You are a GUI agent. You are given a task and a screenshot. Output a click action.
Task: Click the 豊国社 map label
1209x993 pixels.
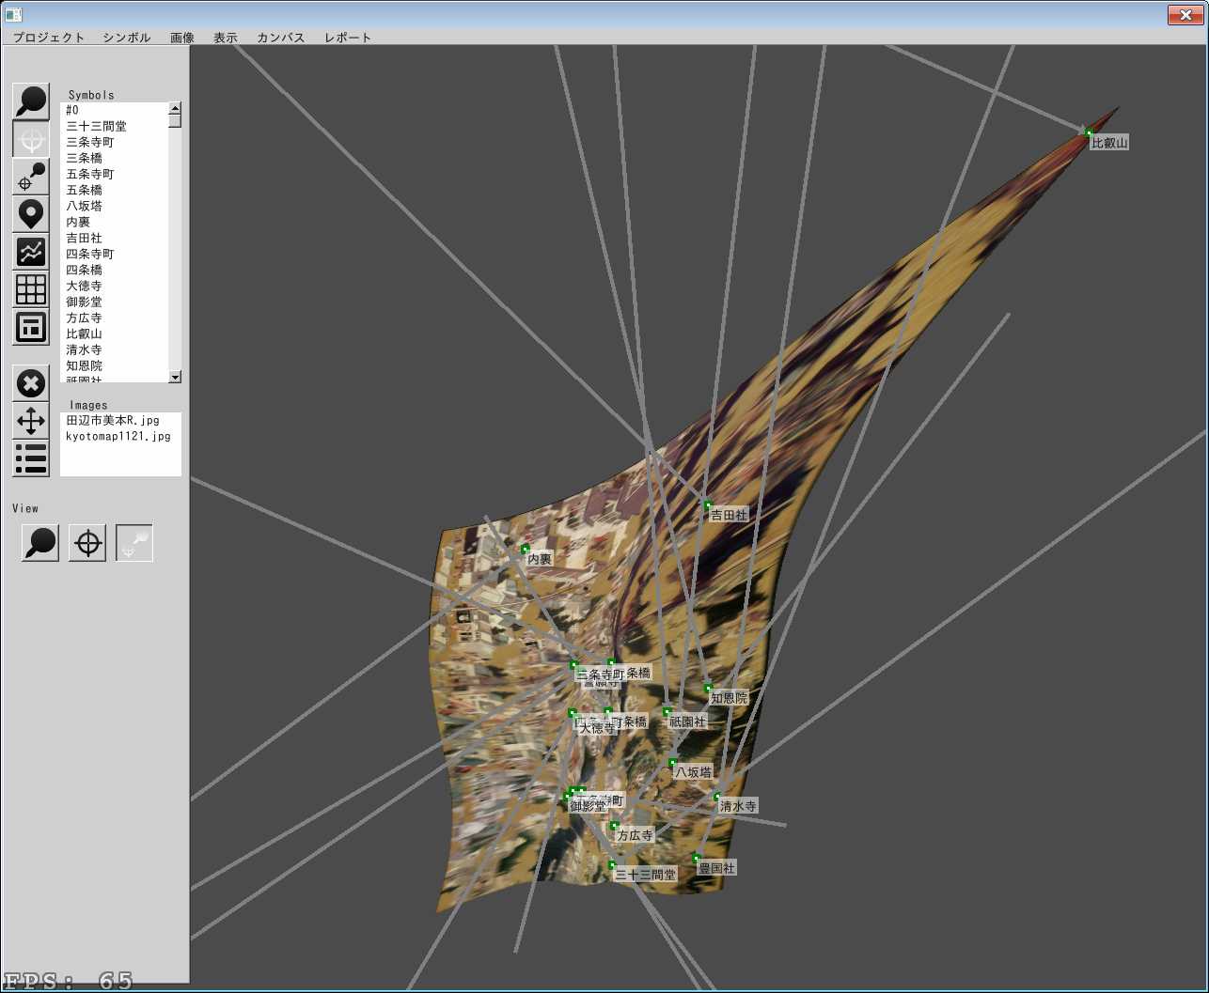[x=716, y=868]
